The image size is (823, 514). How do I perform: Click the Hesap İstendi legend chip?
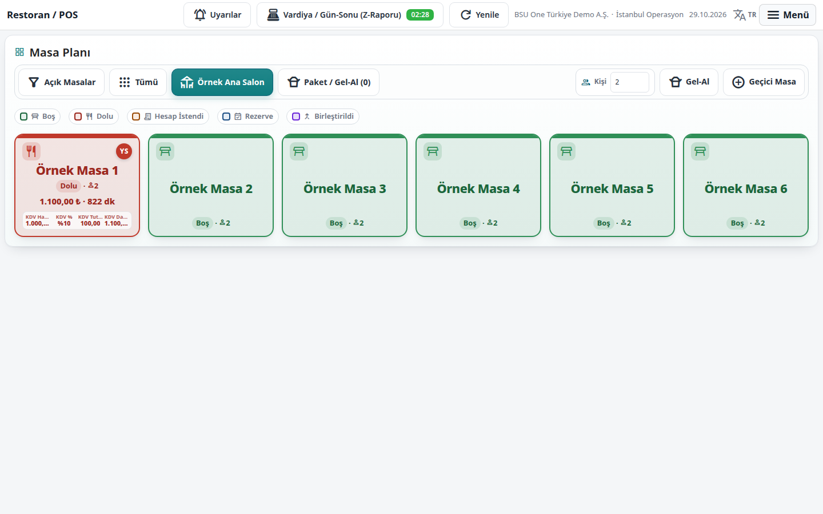coord(168,117)
